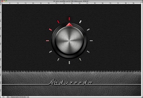Click the red triangle pointer on the knob
Screen dimensions: 143x98
tap(69, 25)
